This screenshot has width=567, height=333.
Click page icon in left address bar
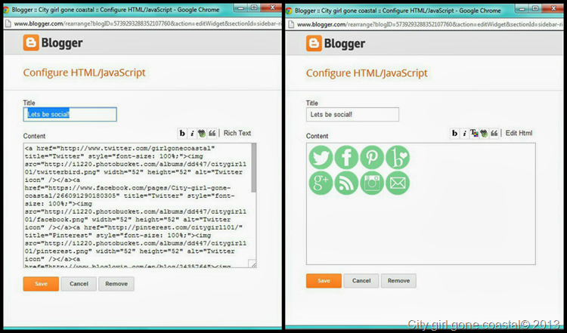8,24
